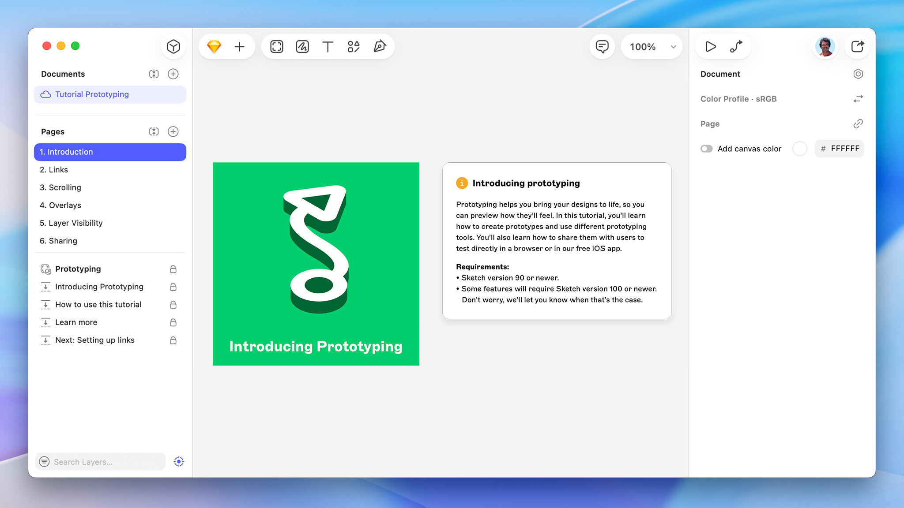
Task: Play the prototype preview
Action: pyautogui.click(x=710, y=47)
